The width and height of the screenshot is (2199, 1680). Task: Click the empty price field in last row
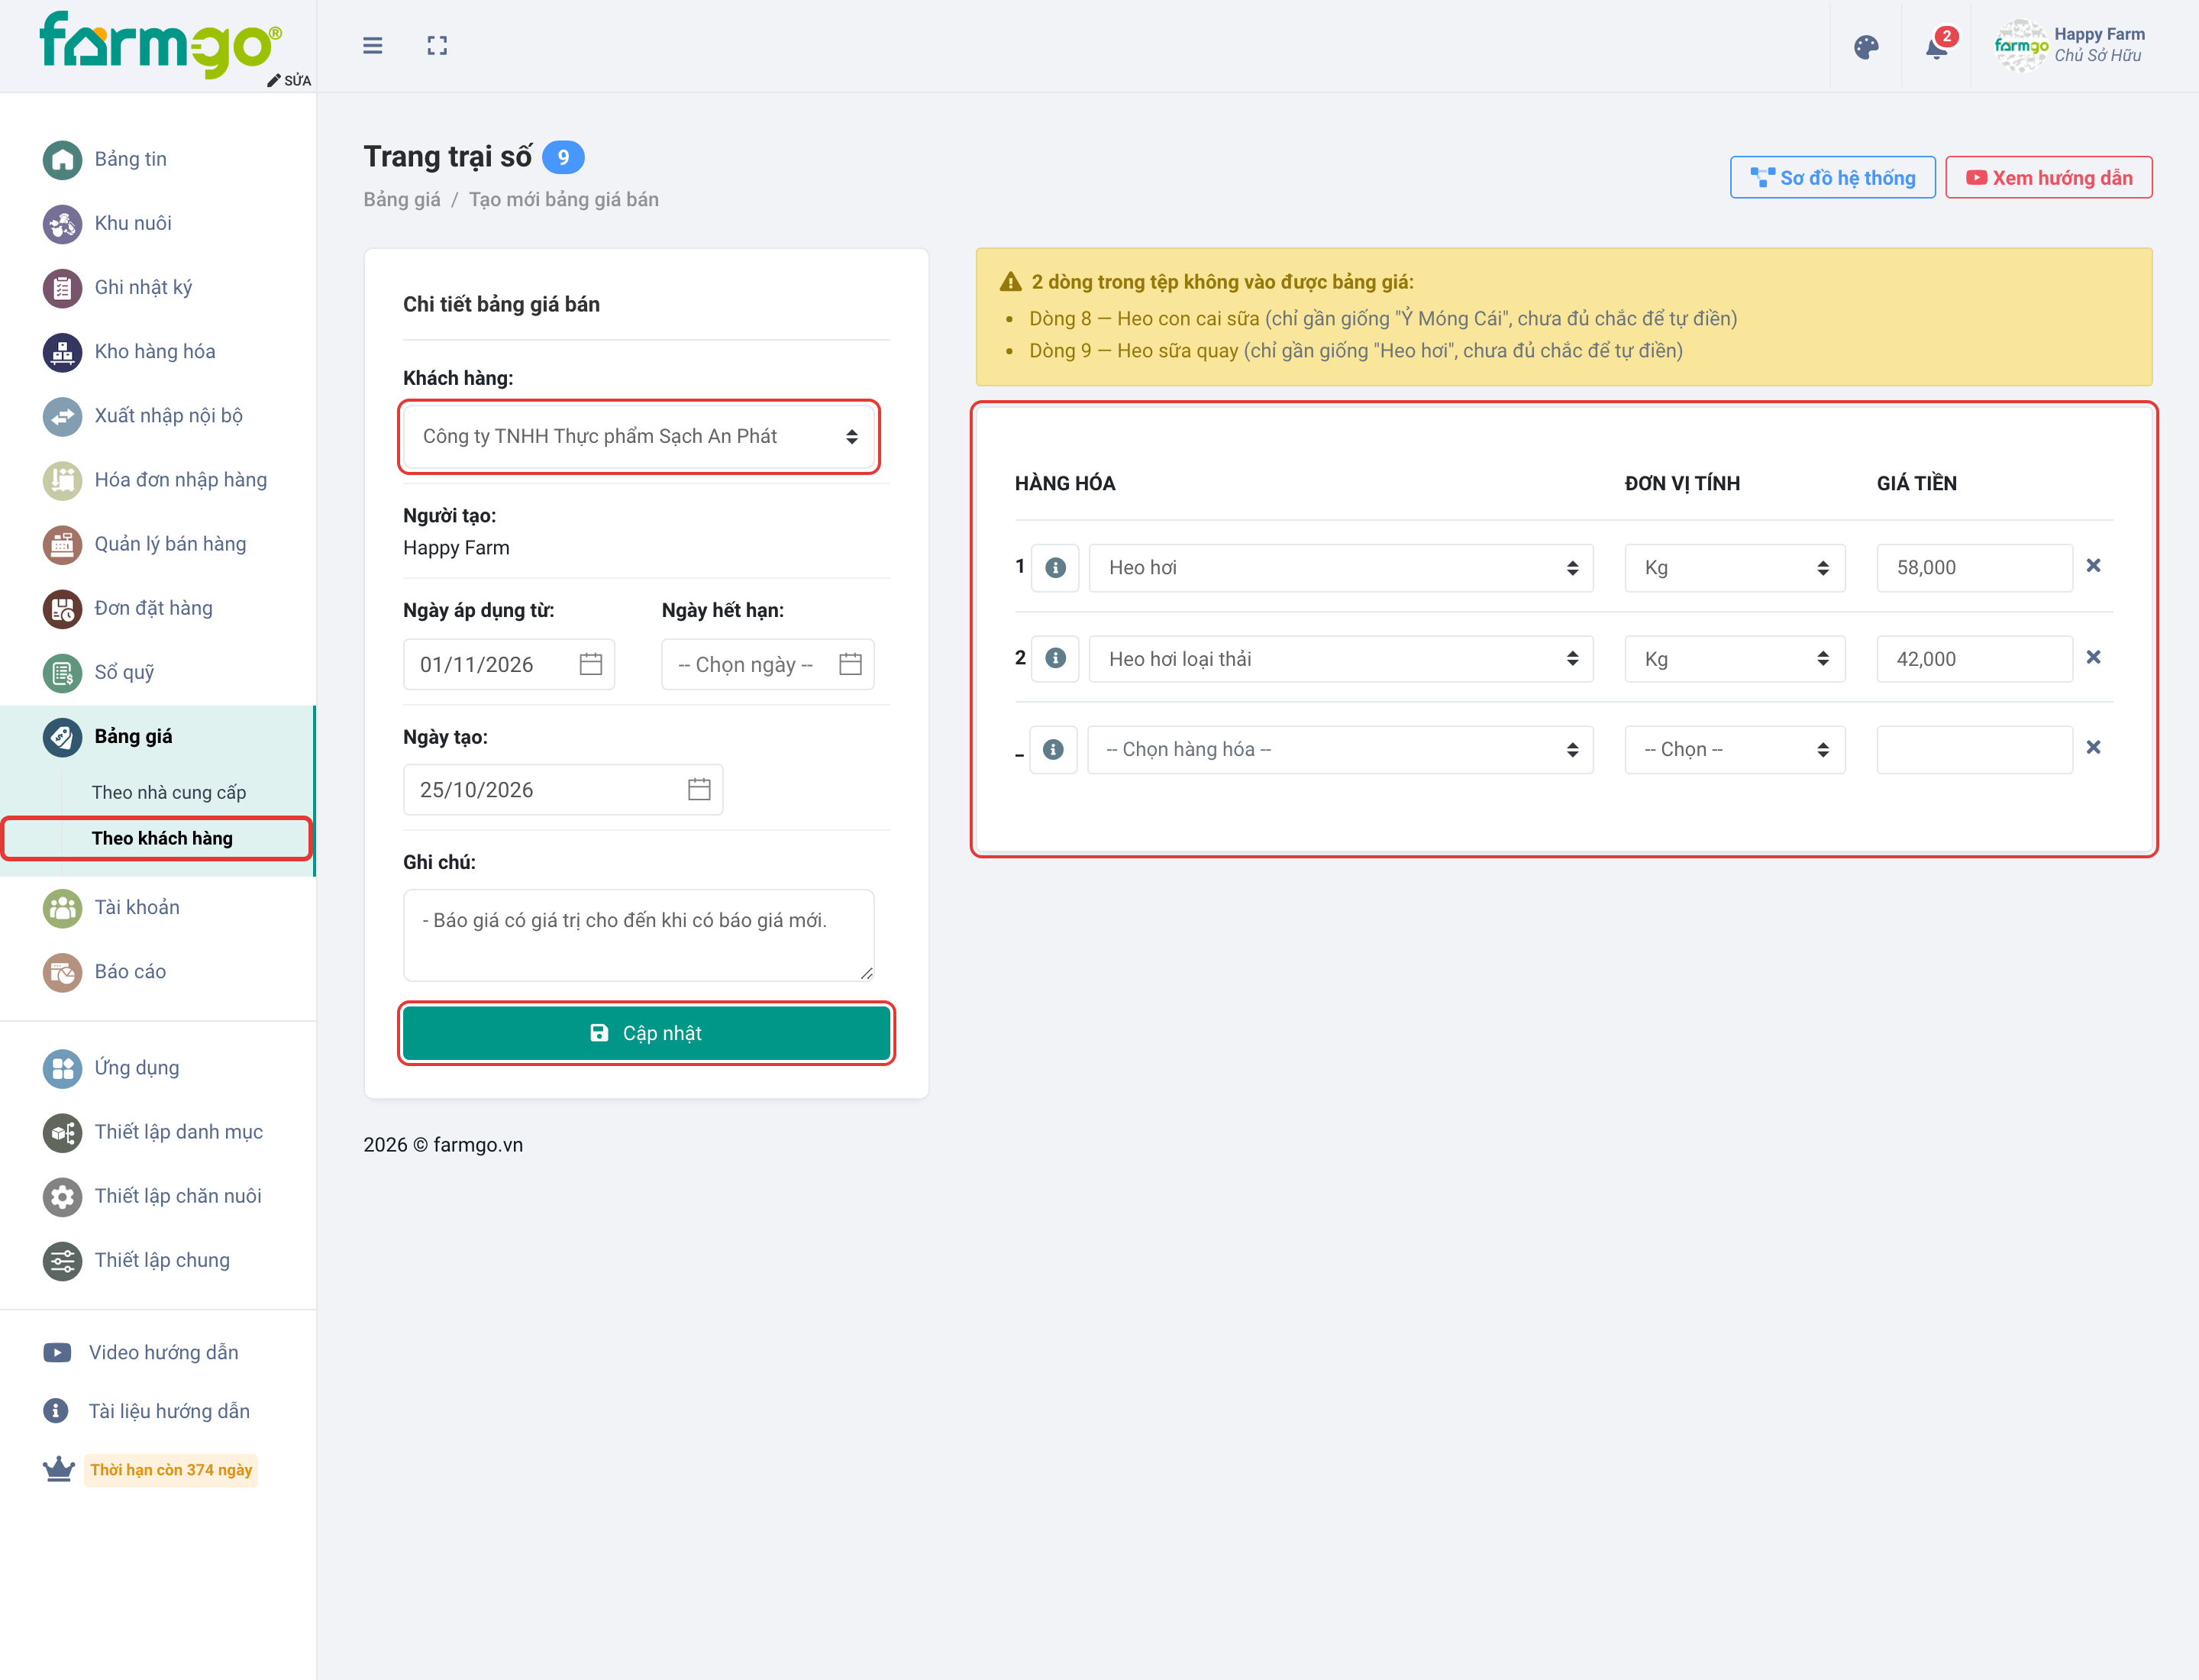coord(1974,749)
